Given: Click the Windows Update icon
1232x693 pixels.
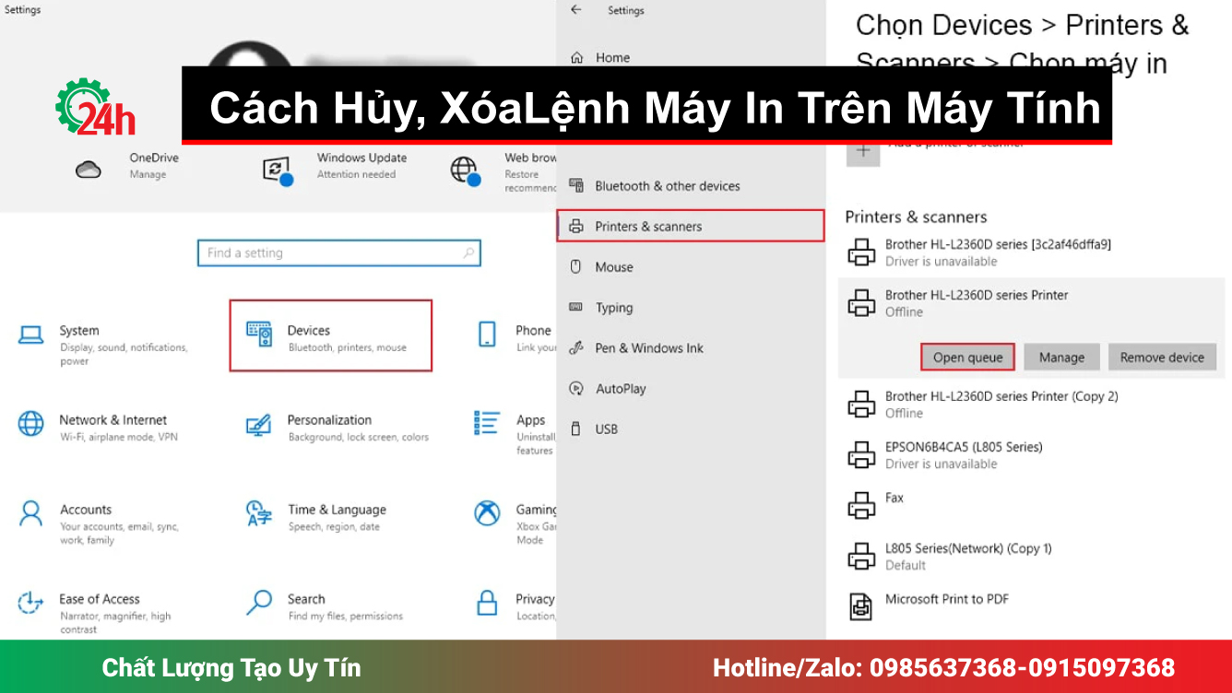Looking at the screenshot, I should pyautogui.click(x=277, y=170).
